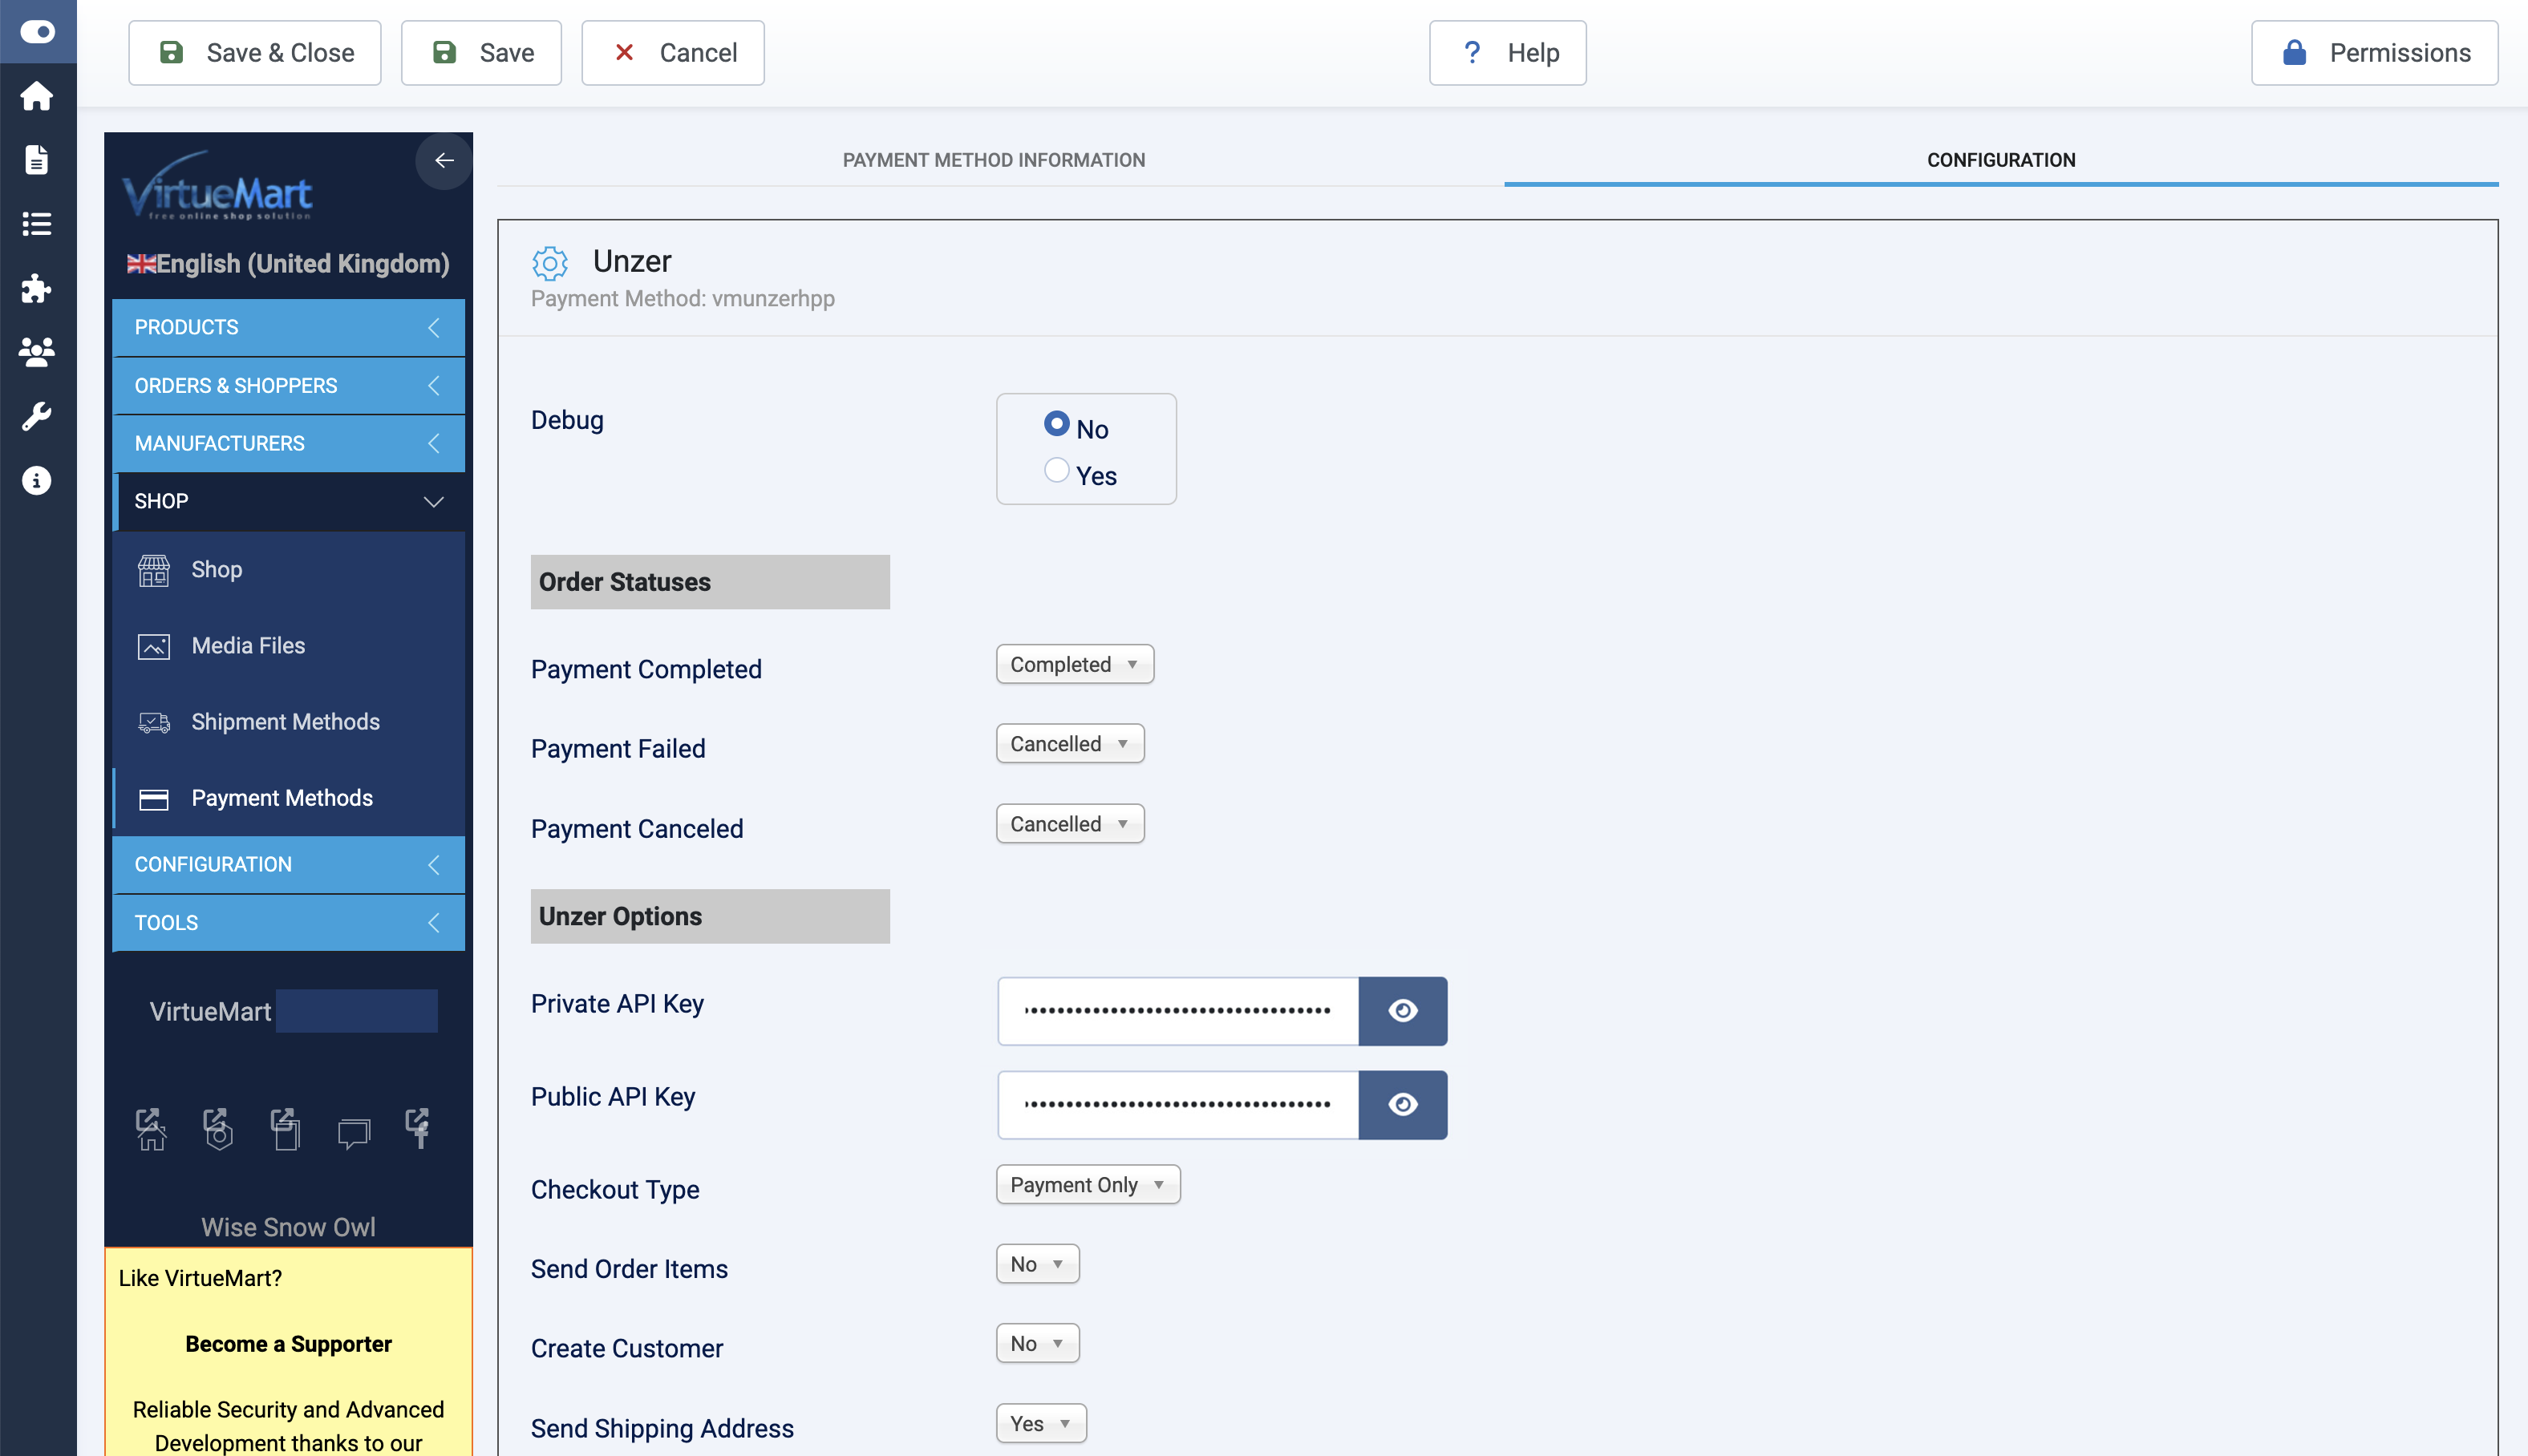Open the System wrench icon
The image size is (2528, 1456).
coord(37,416)
